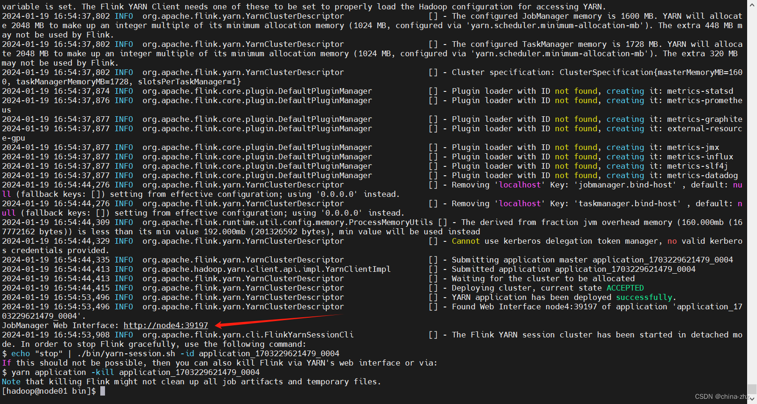757x404 pixels.
Task: Click the 'metrics-graphite' plugin name
Action: [705, 119]
